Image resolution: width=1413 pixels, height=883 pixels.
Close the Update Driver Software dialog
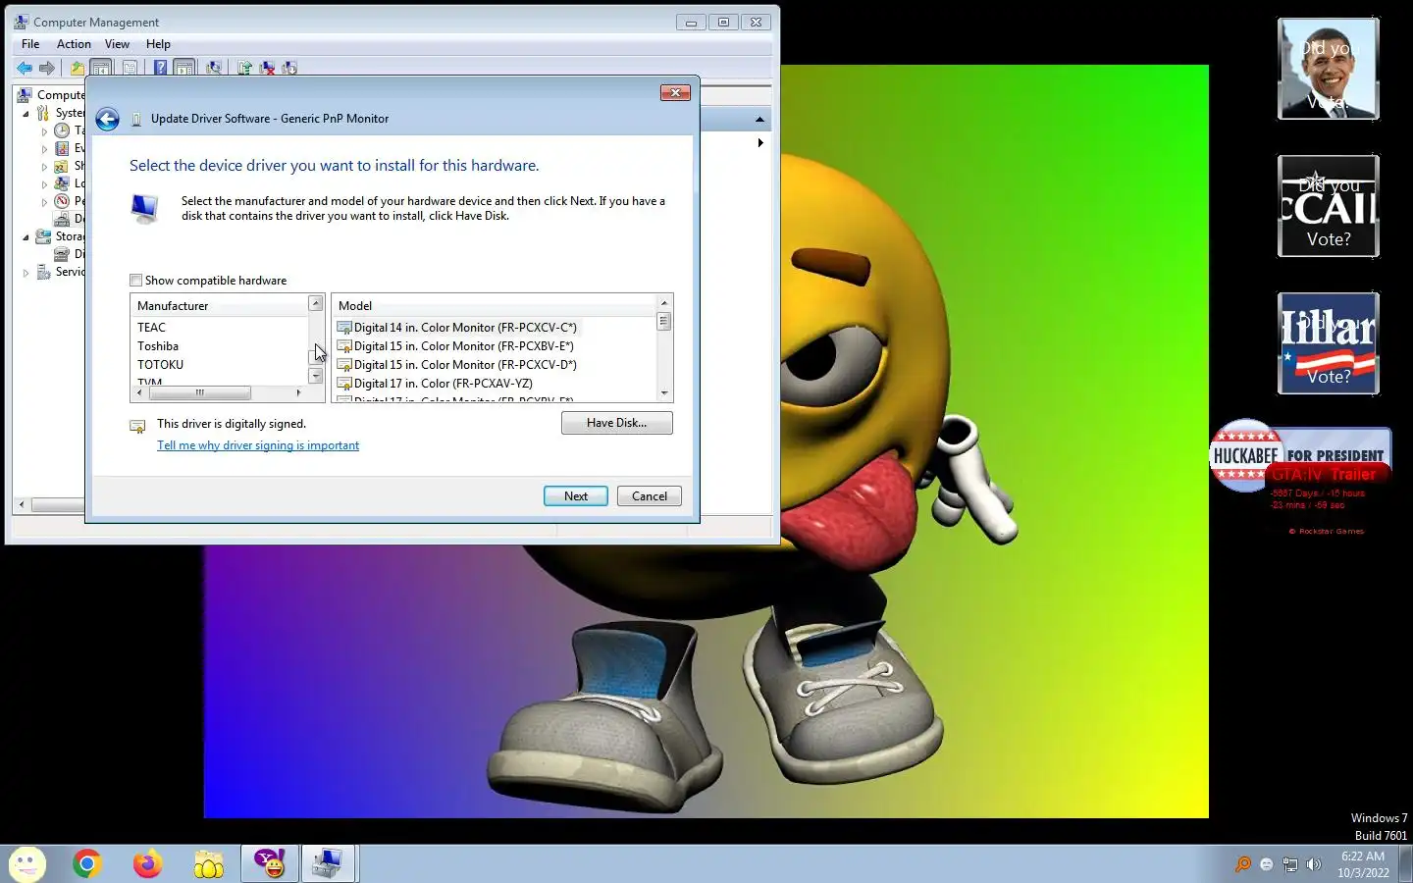675,93
